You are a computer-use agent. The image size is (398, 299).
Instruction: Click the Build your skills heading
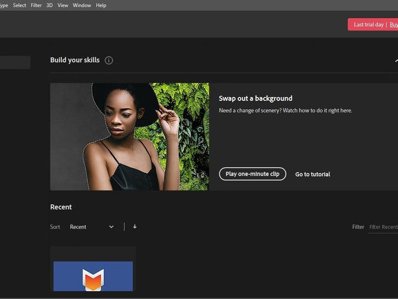75,60
